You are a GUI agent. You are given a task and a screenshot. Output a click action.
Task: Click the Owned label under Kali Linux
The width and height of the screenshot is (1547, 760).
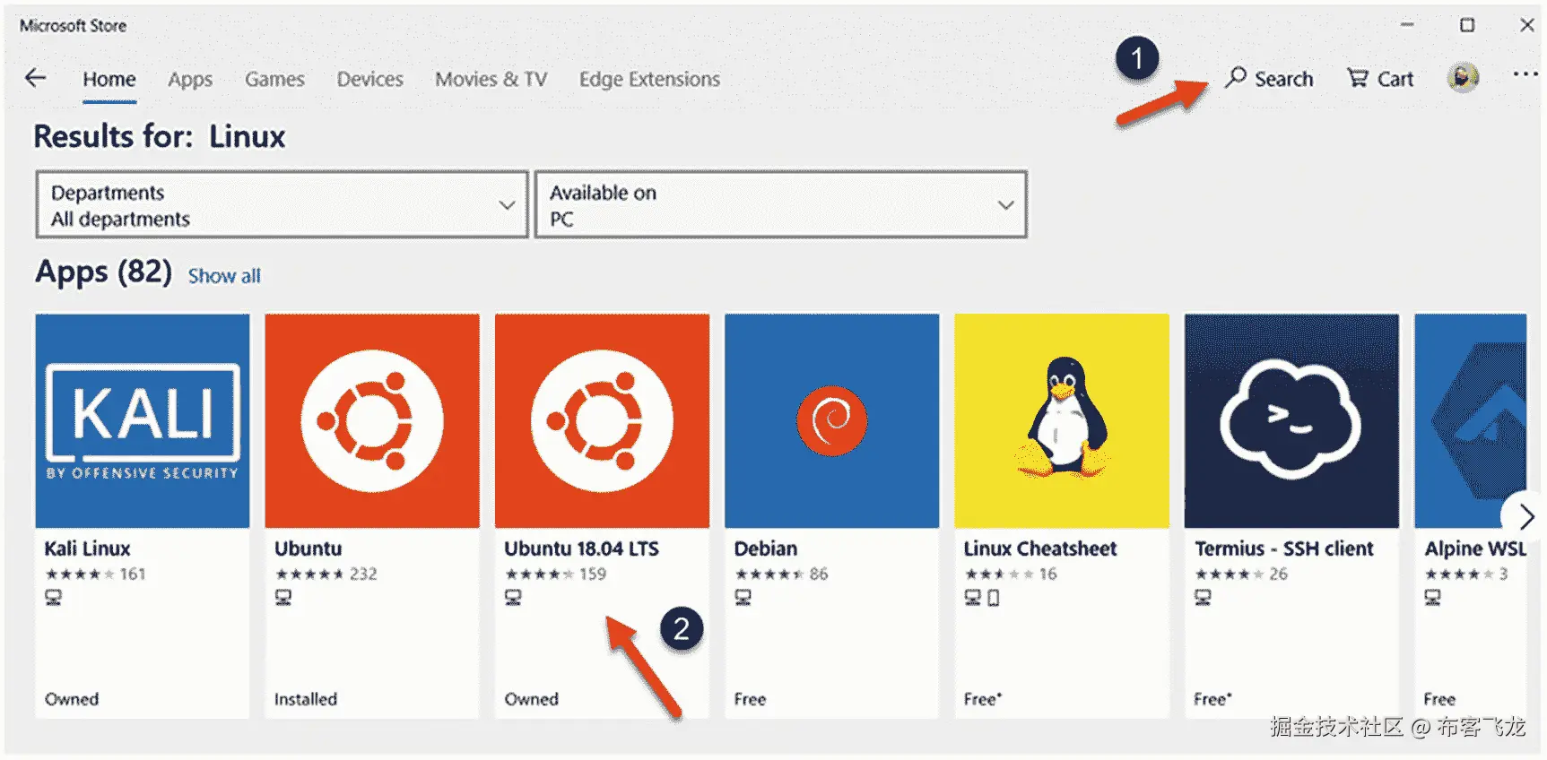72,699
